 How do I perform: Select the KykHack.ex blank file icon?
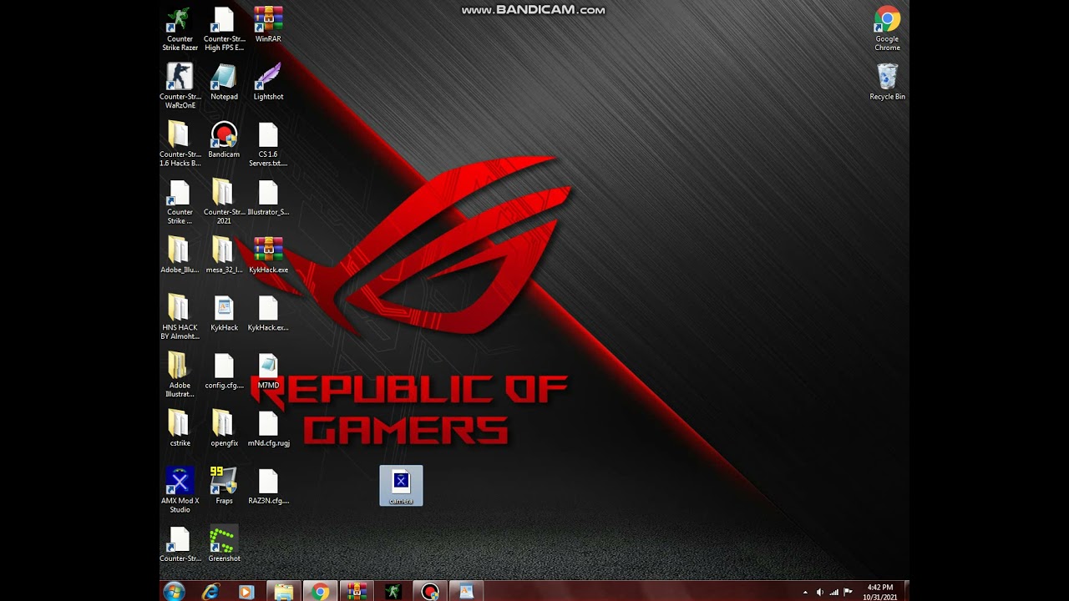(x=268, y=312)
